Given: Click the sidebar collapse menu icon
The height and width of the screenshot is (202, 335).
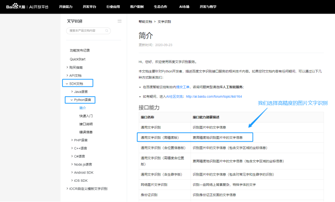Looking at the screenshot, I should pyautogui.click(x=120, y=21).
